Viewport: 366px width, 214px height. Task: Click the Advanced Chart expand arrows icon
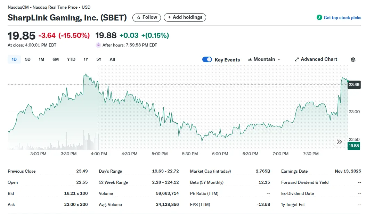296,59
